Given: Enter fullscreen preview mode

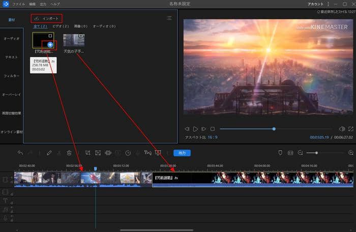Looking at the screenshot, I should (x=351, y=129).
